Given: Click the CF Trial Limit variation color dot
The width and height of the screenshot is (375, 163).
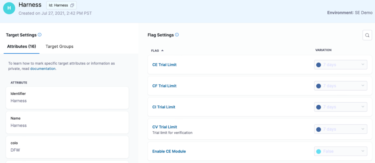Looking at the screenshot, I should coord(319,86).
